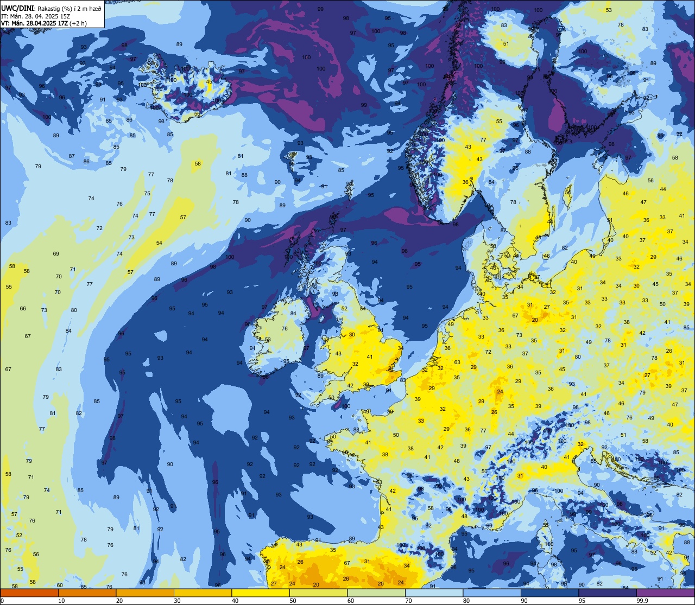
Task: Click the value 52 over northern England
Action: pos(344,309)
